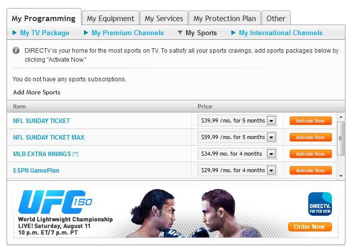This screenshot has width=348, height=248.
Task: Click the UFC 150 logo in banner
Action: tap(55, 202)
